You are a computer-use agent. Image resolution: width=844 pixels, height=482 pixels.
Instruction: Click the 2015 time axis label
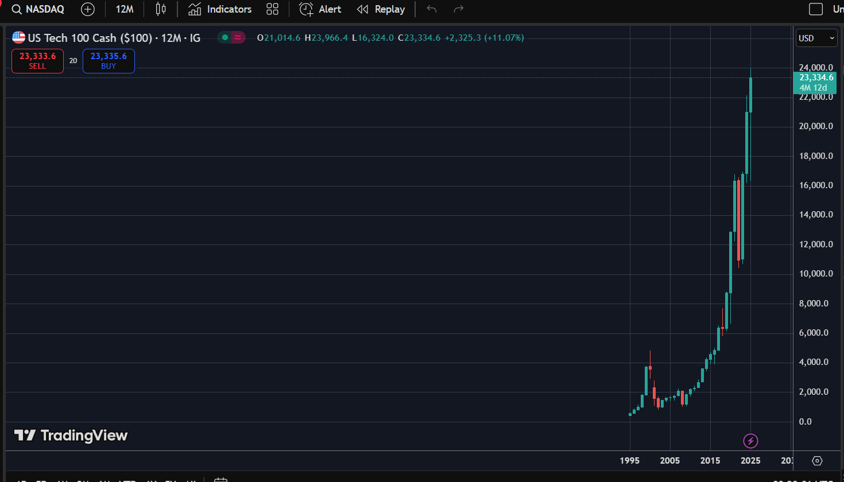710,461
